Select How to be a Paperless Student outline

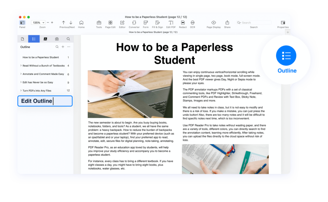pos(41,57)
